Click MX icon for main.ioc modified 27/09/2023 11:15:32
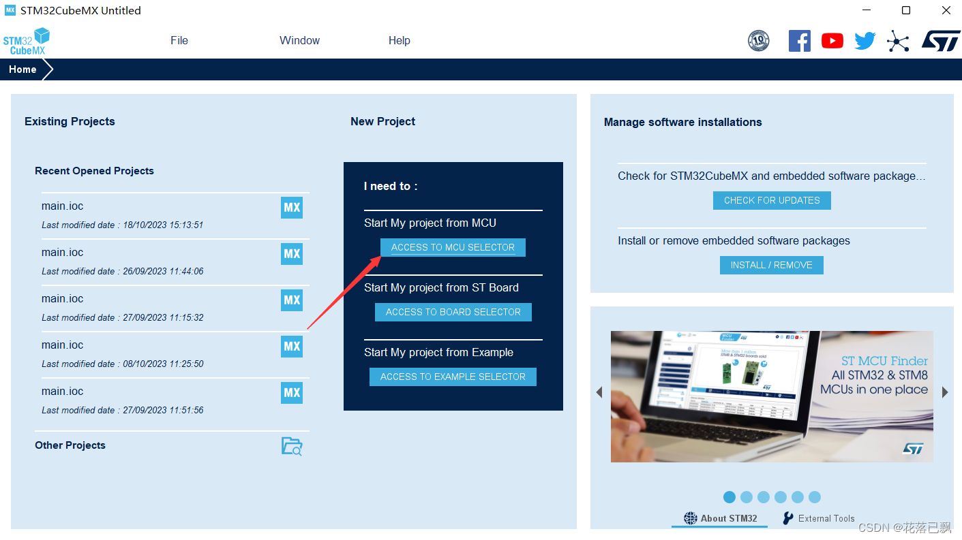962x540 pixels. click(292, 300)
